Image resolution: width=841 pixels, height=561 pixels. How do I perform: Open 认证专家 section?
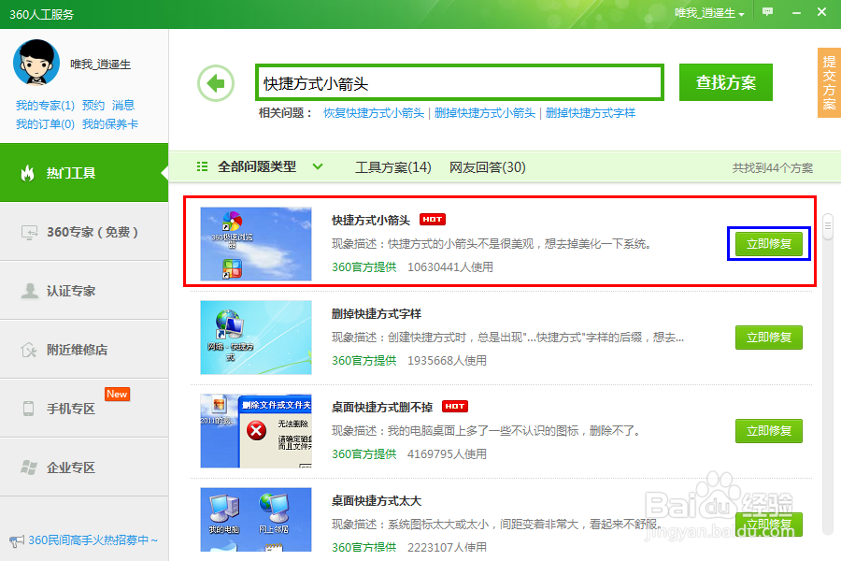pyautogui.click(x=84, y=291)
